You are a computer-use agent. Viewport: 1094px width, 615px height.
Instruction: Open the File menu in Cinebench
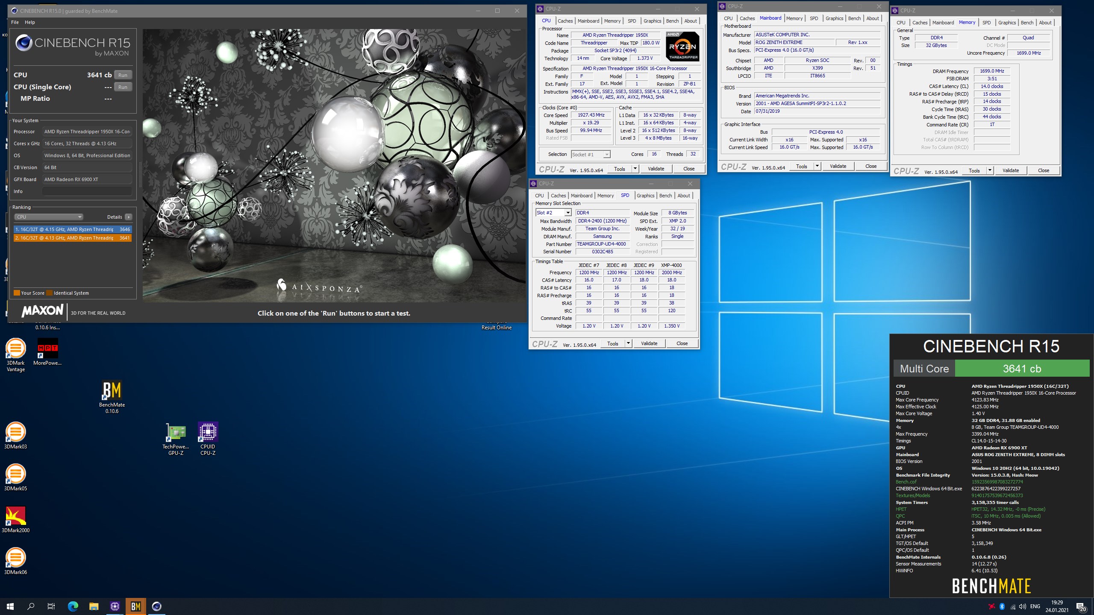(15, 22)
